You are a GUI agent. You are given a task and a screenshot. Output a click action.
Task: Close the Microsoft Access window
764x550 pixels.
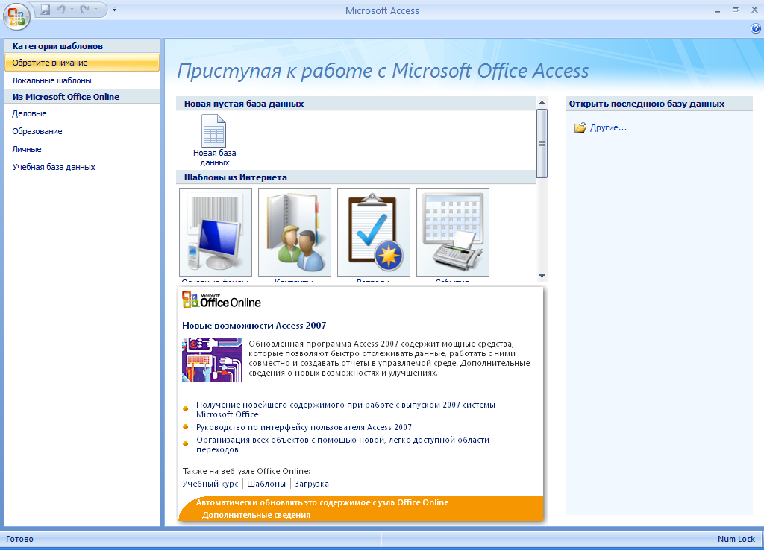tap(754, 10)
